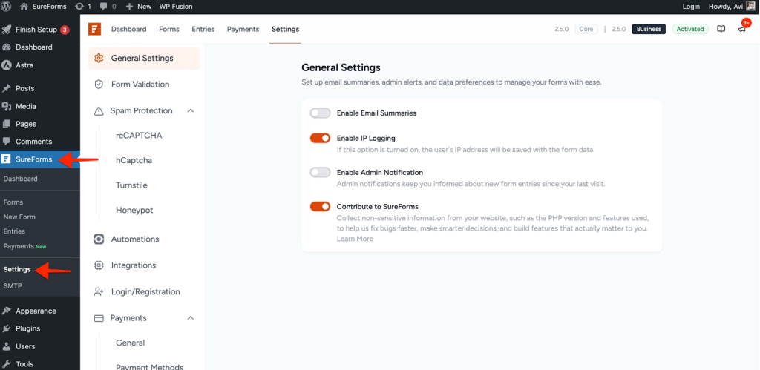Click the Payments credit card icon
The height and width of the screenshot is (370, 760).
point(99,318)
